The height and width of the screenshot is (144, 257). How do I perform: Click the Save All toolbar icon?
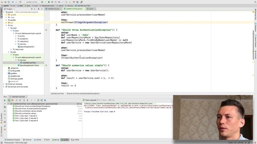(x=5, y=2)
